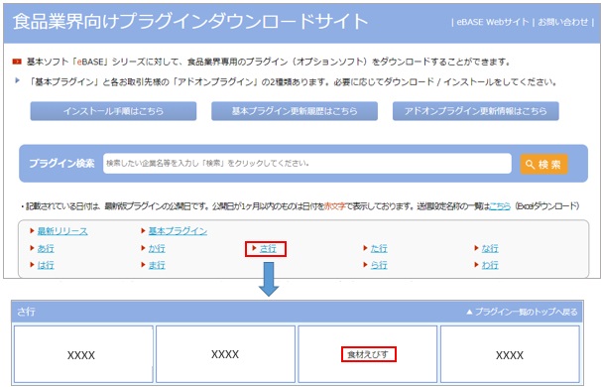Click the 食品業界向けプラグインダウンロードサイト title
This screenshot has width=601, height=387.
pos(190,22)
